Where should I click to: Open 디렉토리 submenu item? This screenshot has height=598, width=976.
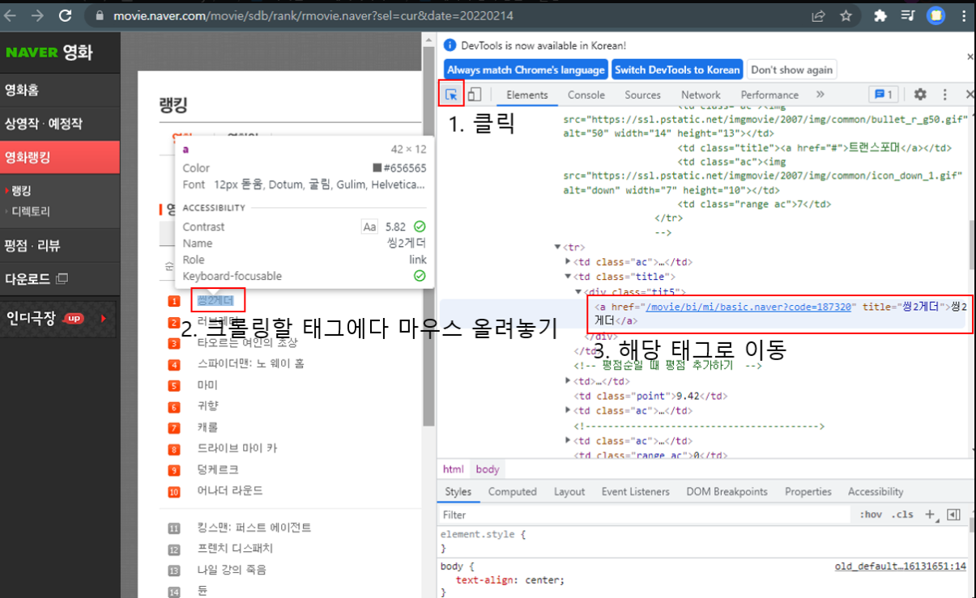tap(31, 211)
